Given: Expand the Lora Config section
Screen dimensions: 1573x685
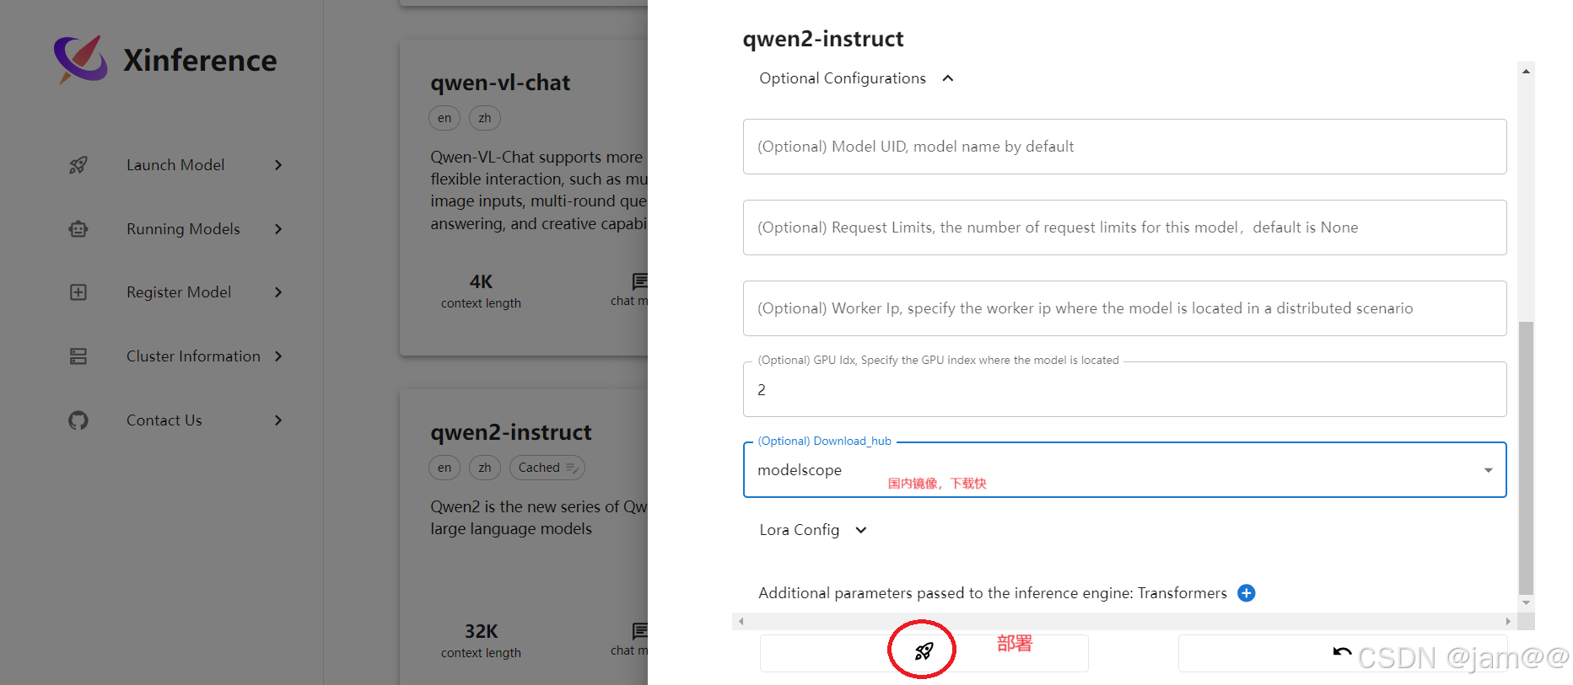Looking at the screenshot, I should tap(860, 530).
